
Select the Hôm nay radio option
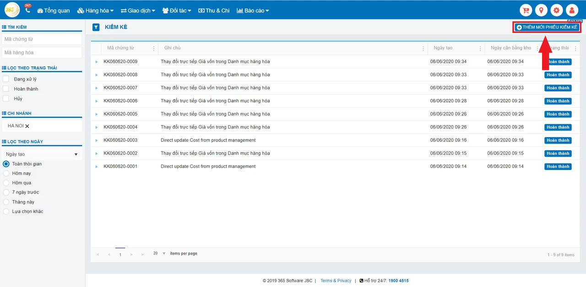6,173
